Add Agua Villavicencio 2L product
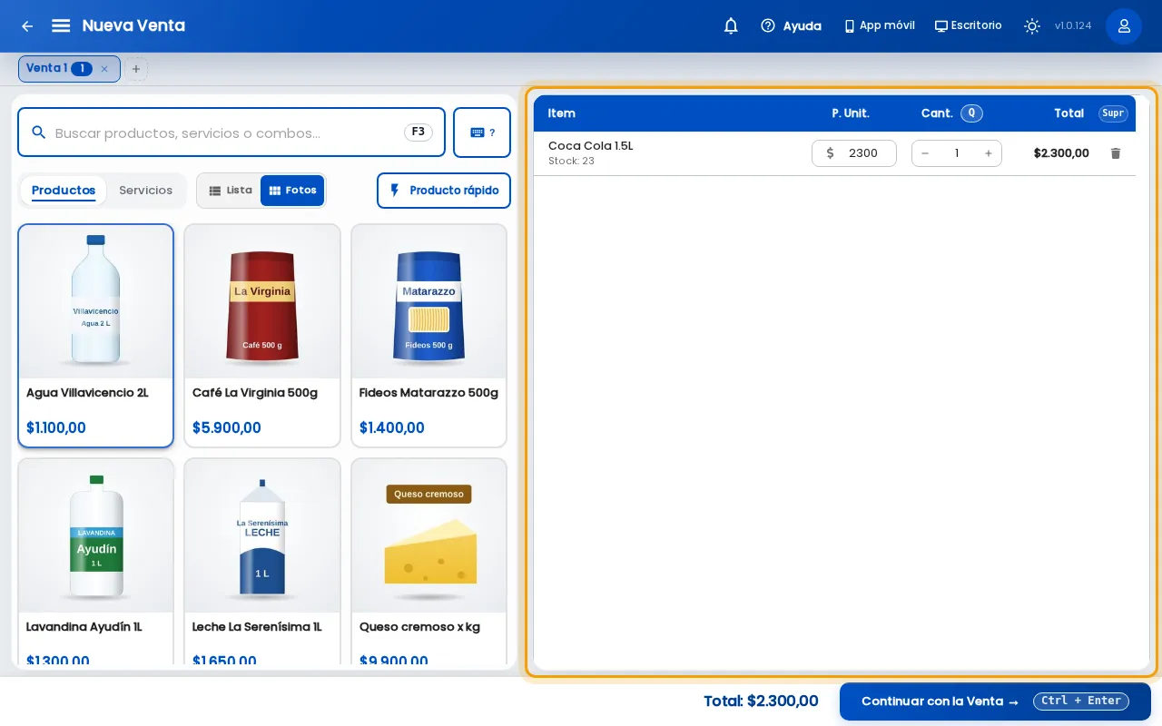 tap(95, 336)
